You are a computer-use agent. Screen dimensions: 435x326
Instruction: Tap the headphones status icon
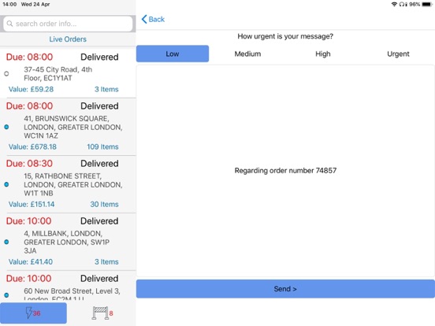[x=401, y=4]
